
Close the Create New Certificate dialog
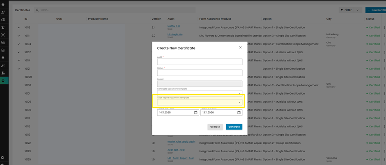click(x=240, y=47)
